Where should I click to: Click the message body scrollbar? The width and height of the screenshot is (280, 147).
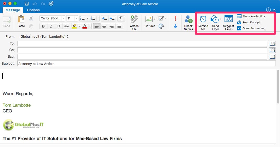(278, 87)
